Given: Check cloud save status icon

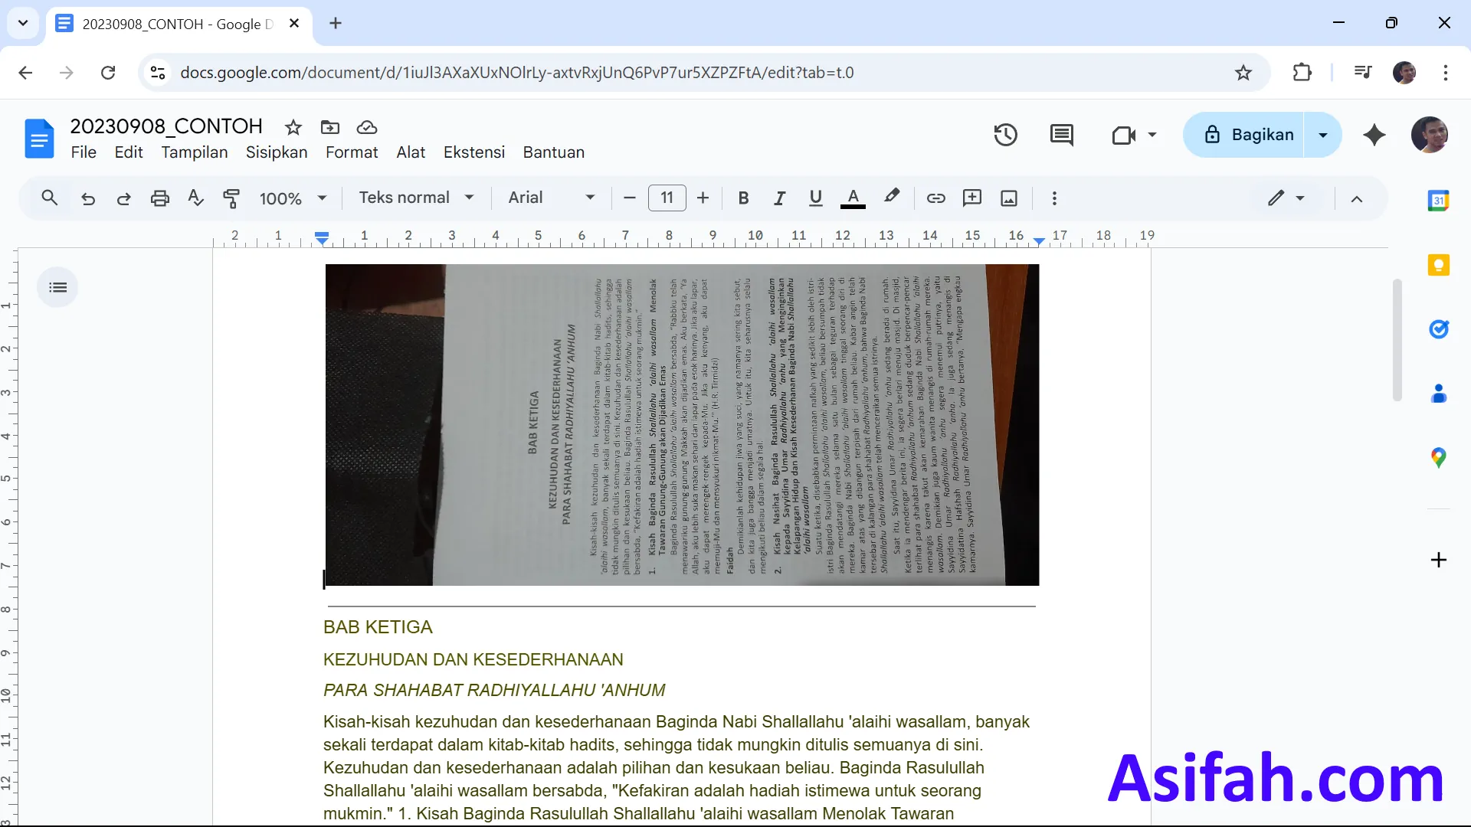Looking at the screenshot, I should point(367,127).
